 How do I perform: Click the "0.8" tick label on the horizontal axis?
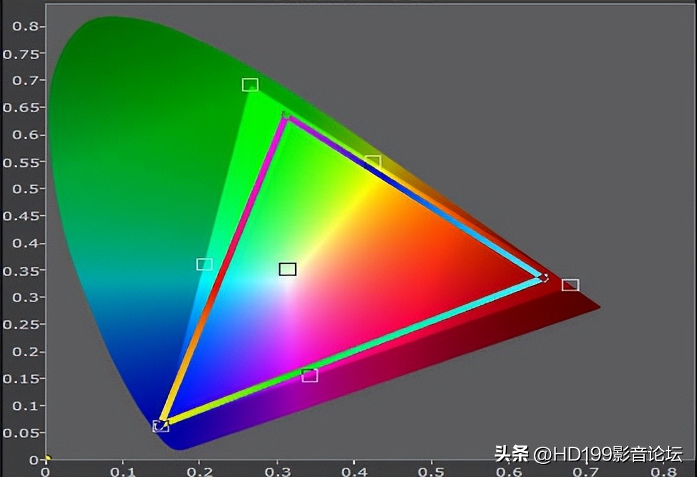coord(664,472)
